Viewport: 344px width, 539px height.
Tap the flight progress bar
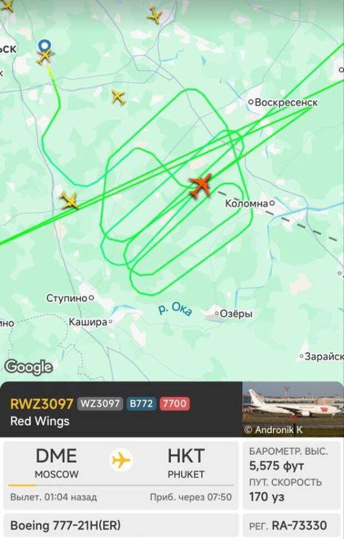point(121,486)
